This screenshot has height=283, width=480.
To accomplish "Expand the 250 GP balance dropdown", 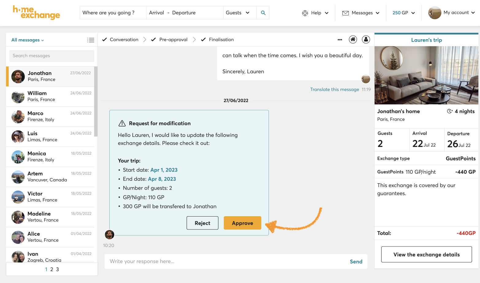I will [404, 13].
